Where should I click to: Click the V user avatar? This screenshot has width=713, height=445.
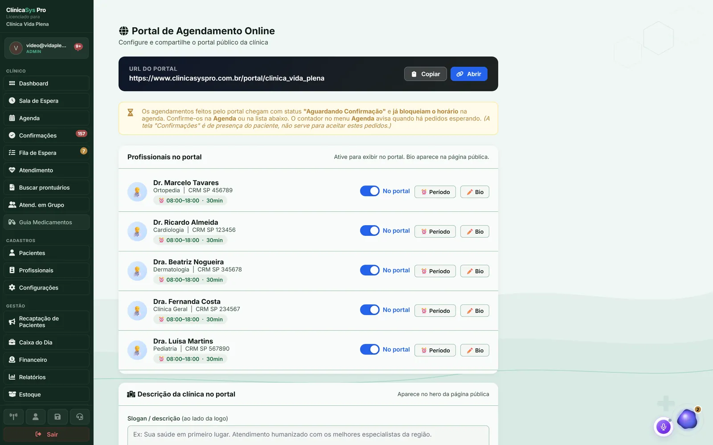pyautogui.click(x=16, y=48)
